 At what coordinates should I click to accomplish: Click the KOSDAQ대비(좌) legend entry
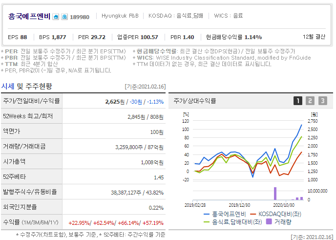tap(276, 214)
